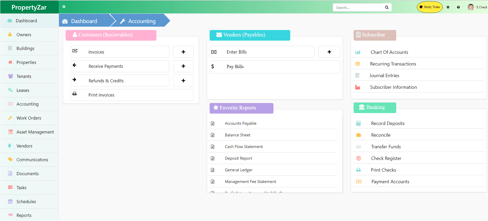Select the Accounting breadcrumb
This screenshot has width=488, height=221.
tap(142, 21)
